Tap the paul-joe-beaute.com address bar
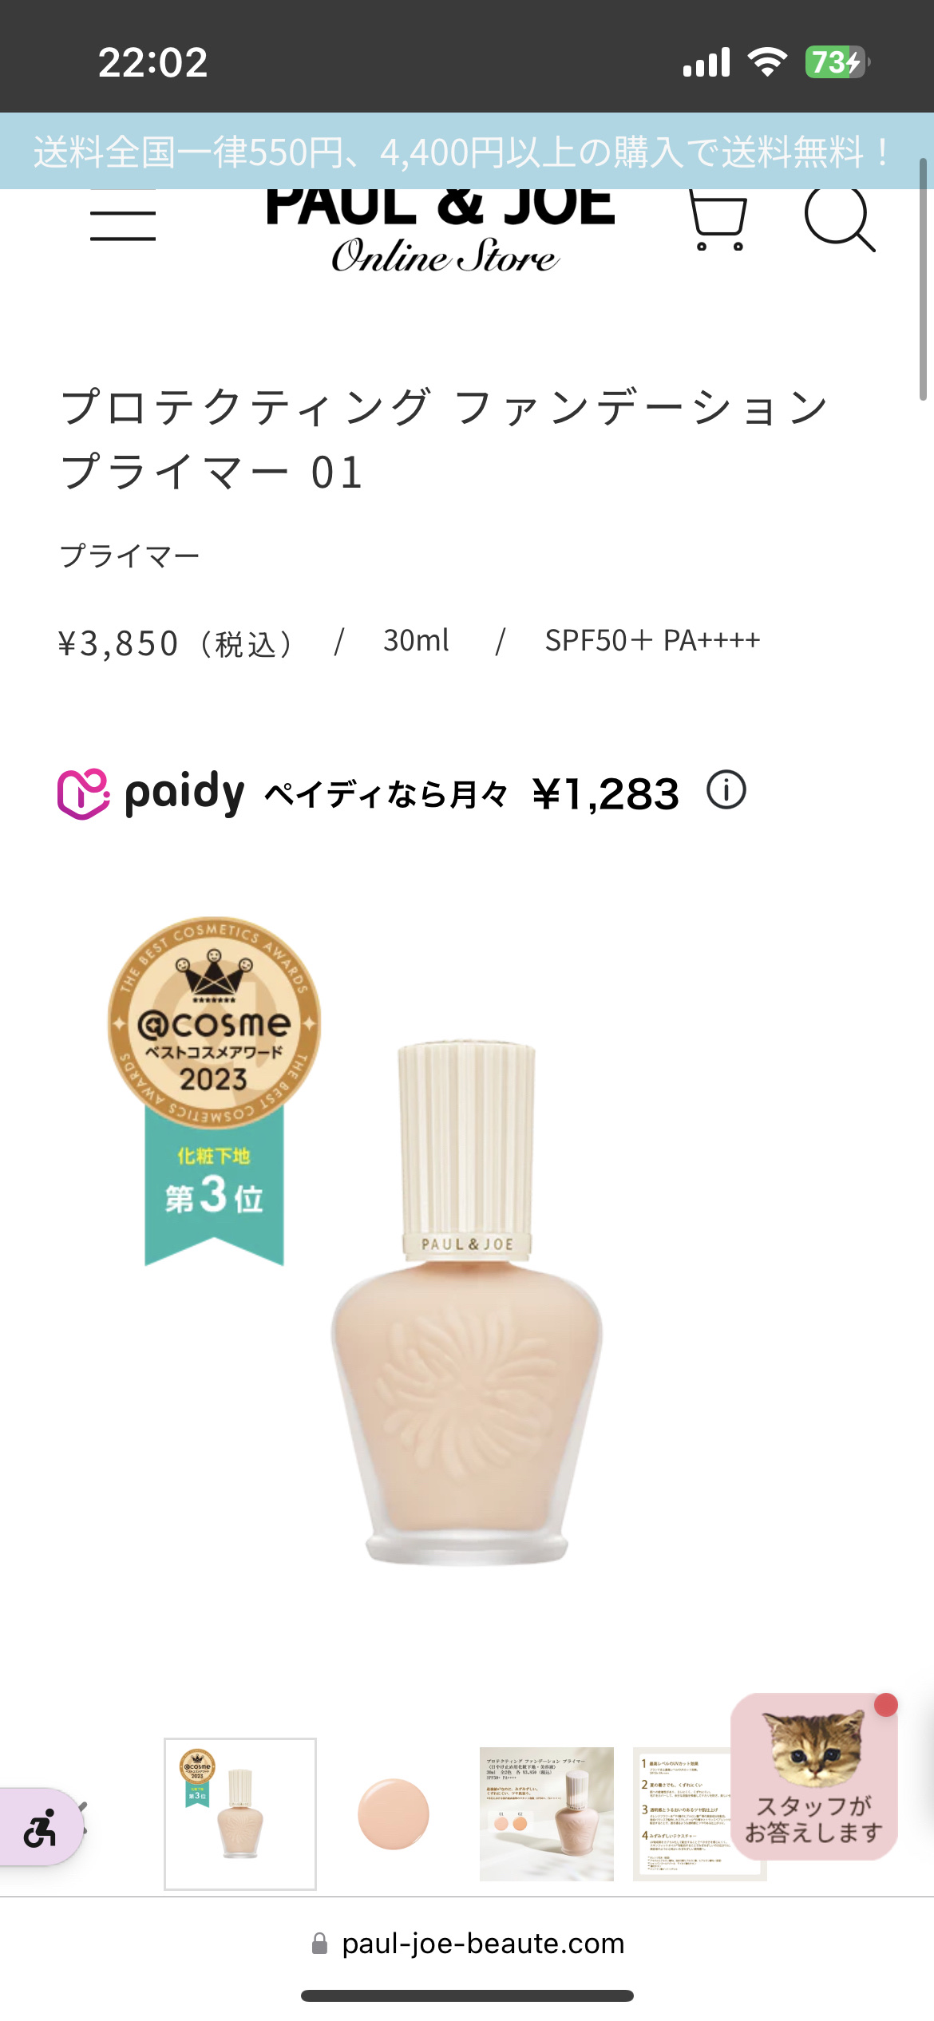The width and height of the screenshot is (934, 2021). tap(467, 1943)
